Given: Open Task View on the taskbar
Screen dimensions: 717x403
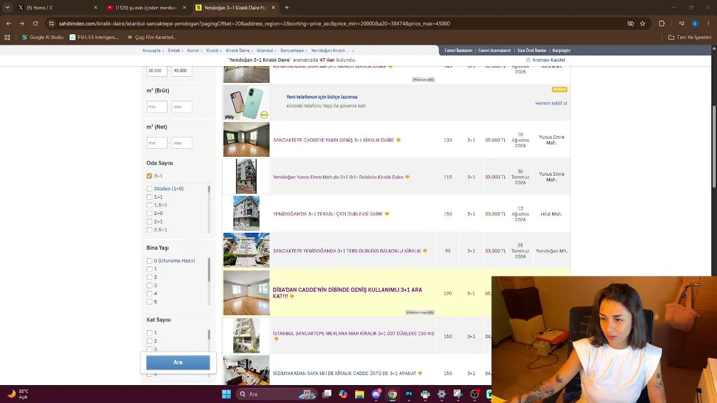Looking at the screenshot, I should click(x=327, y=394).
